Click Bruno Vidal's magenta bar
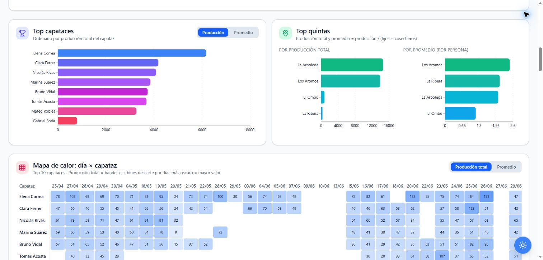Screen dimensions: 543x260 click(103, 92)
